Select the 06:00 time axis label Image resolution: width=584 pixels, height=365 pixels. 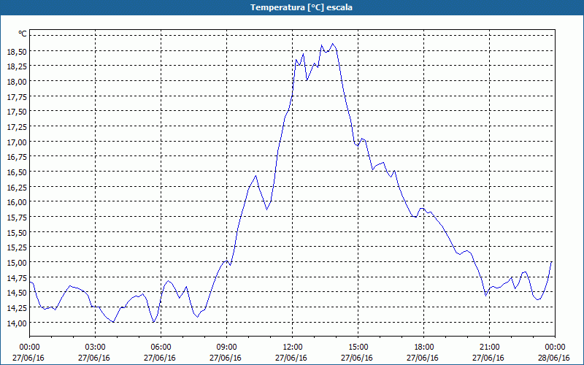pos(161,347)
